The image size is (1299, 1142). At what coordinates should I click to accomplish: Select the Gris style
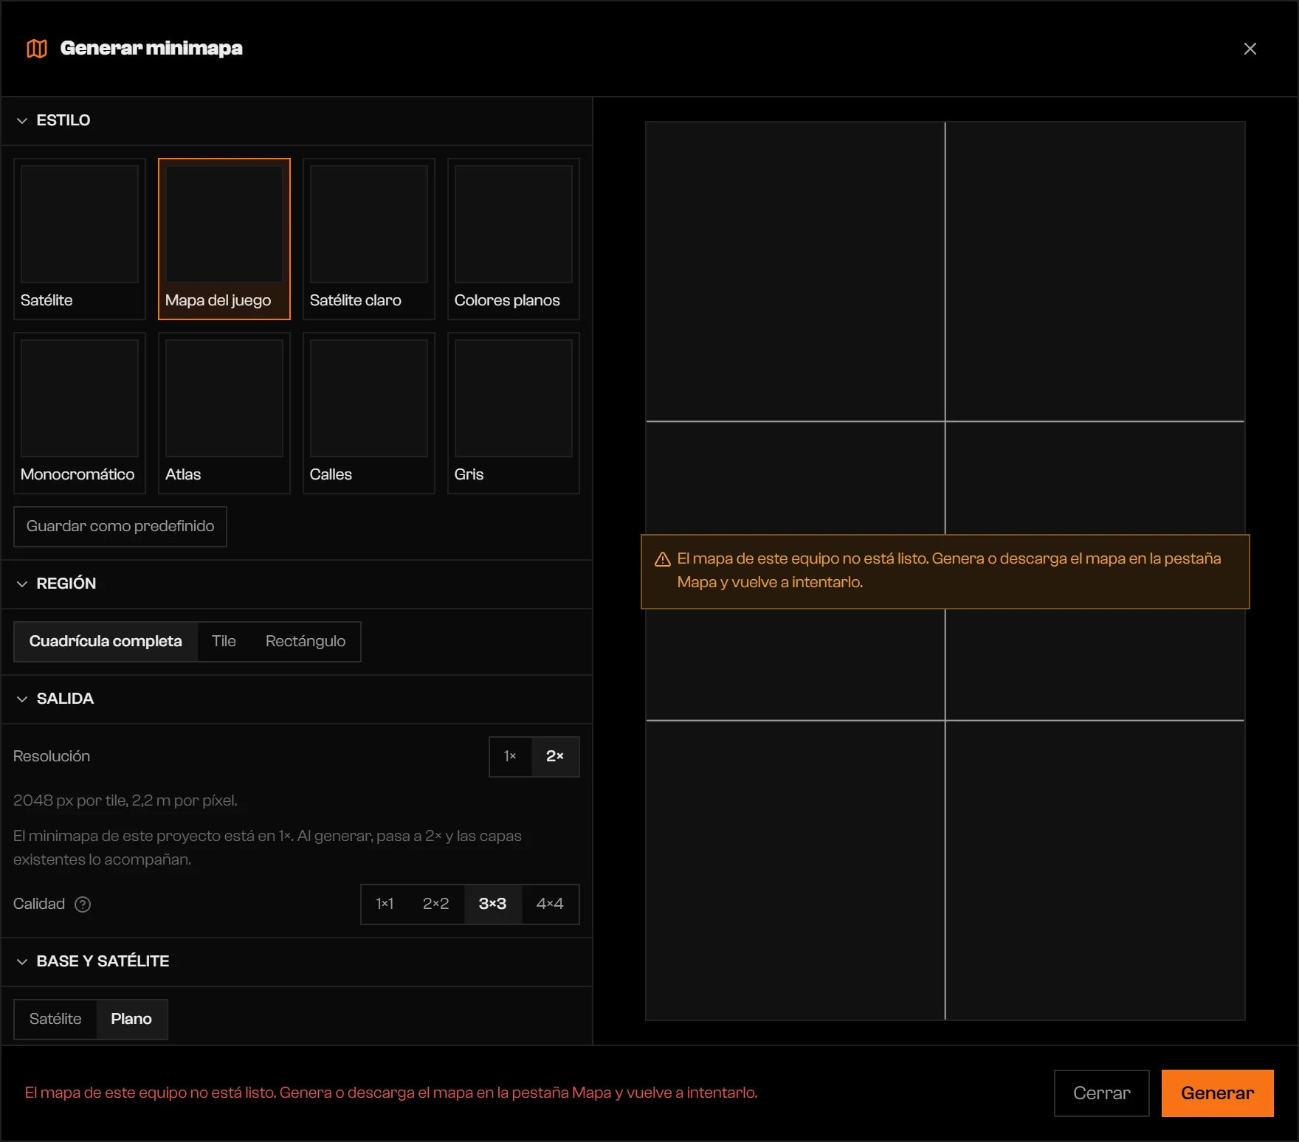514,413
